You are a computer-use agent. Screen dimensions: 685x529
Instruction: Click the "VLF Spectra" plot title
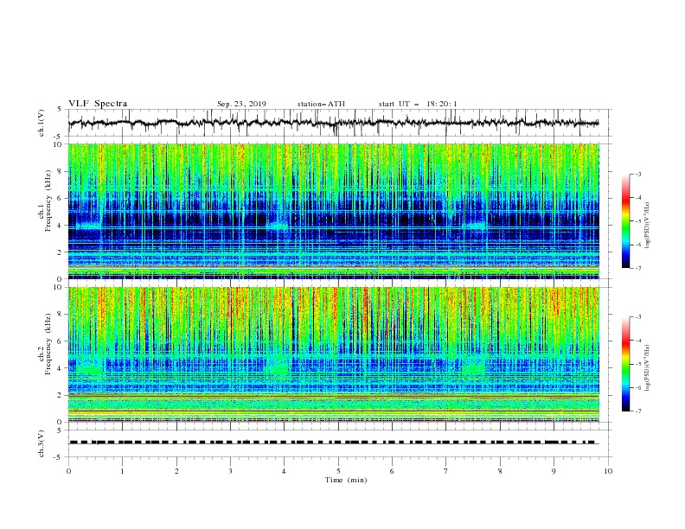click(x=98, y=104)
